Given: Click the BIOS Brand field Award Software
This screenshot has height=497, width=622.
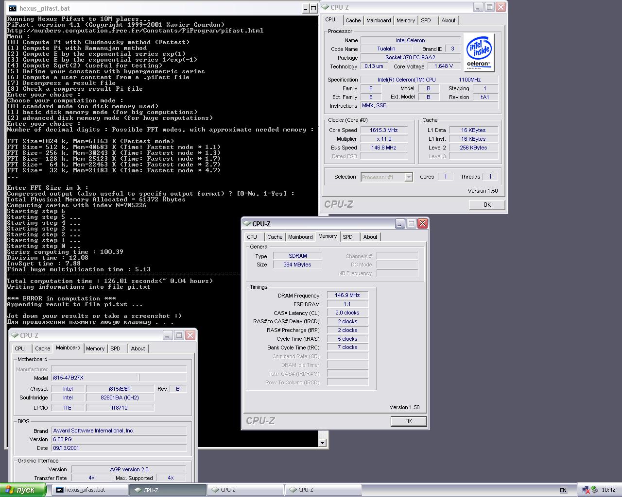Looking at the screenshot, I should pyautogui.click(x=119, y=431).
